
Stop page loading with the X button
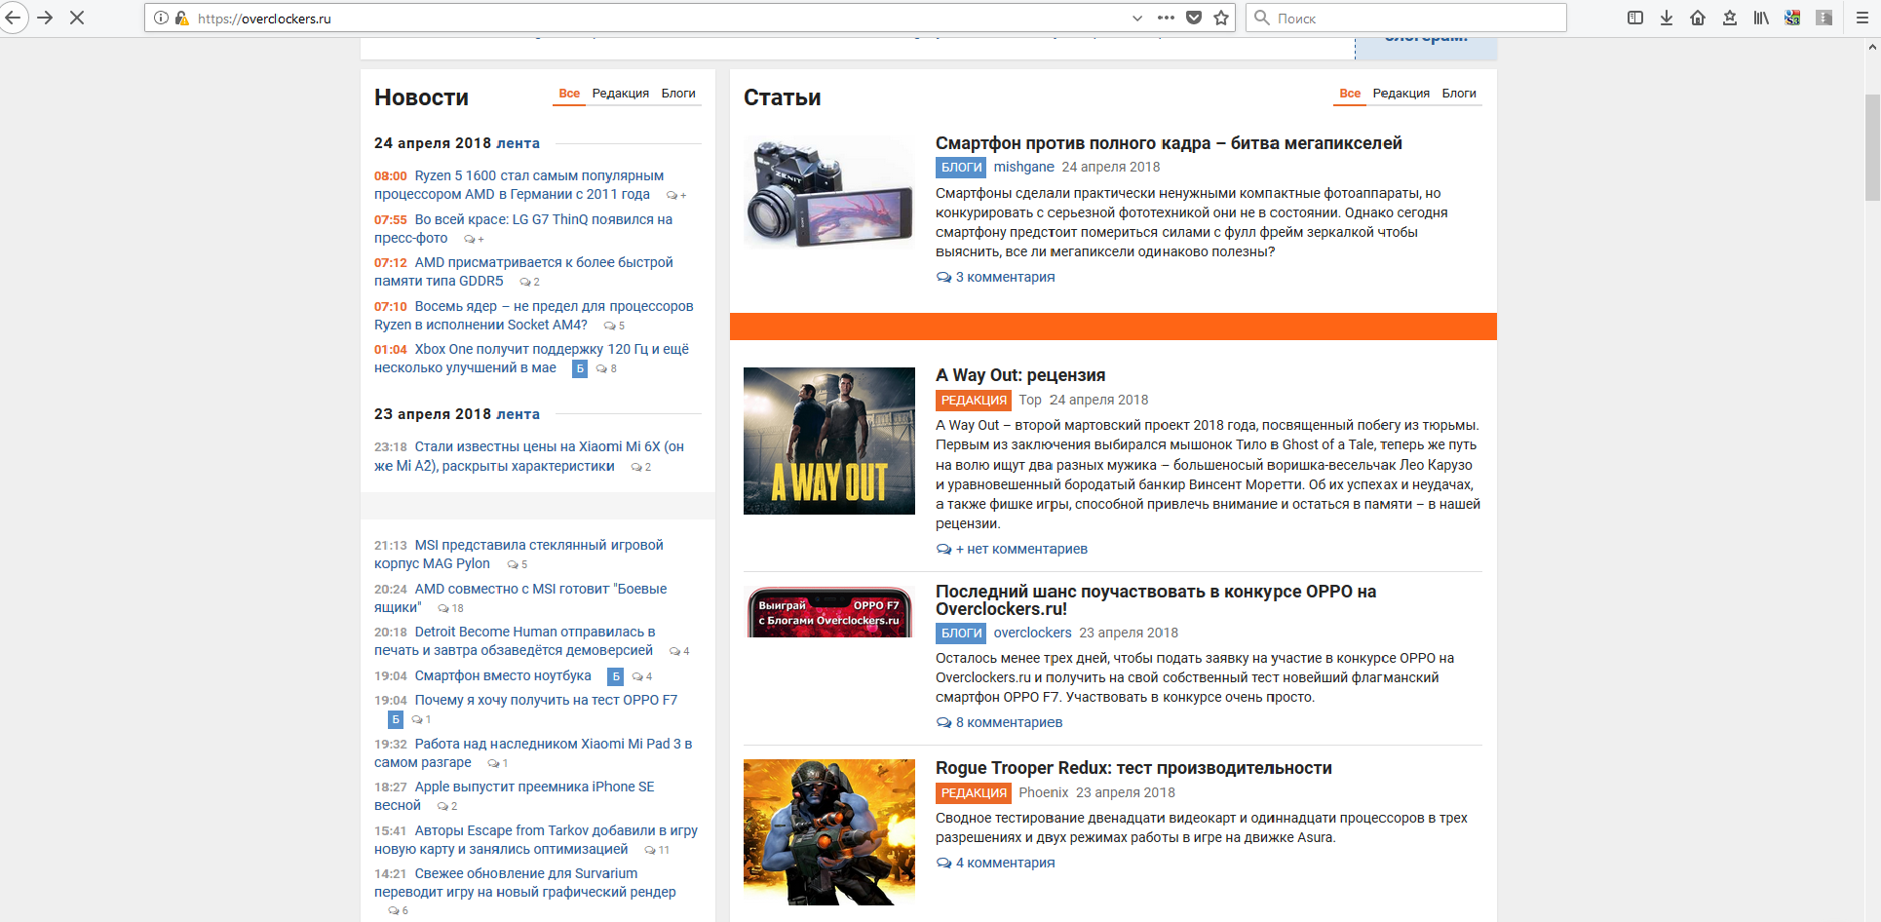[77, 18]
